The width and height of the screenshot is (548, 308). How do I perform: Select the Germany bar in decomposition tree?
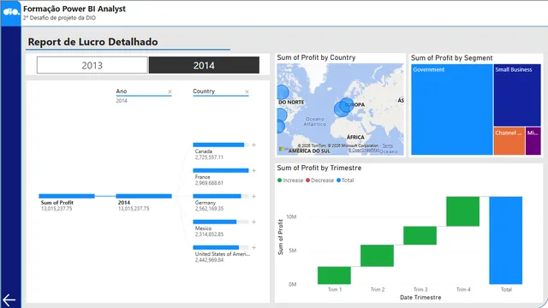coord(221,196)
